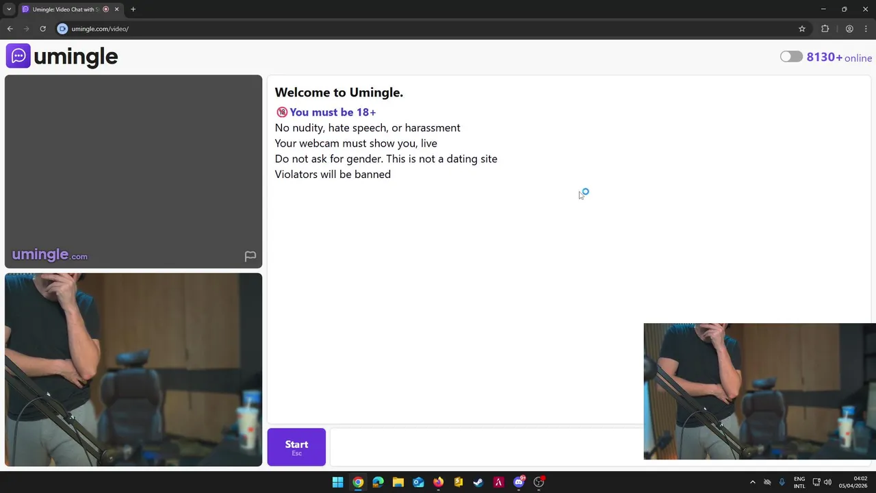
Task: Open the crimson A app in the taskbar
Action: coord(498,482)
